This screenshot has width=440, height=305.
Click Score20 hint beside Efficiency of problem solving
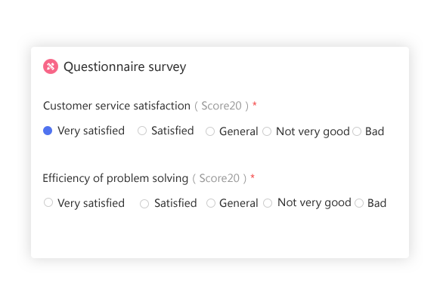[x=219, y=178]
